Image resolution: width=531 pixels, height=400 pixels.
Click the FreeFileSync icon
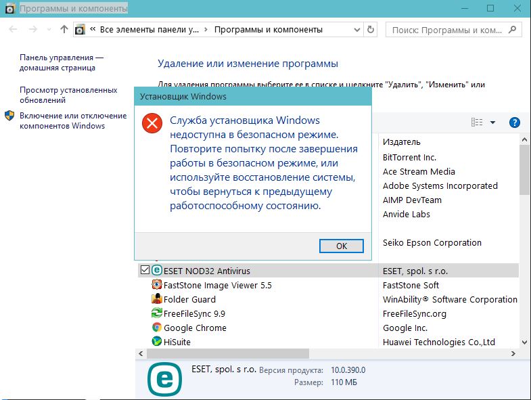pos(157,313)
